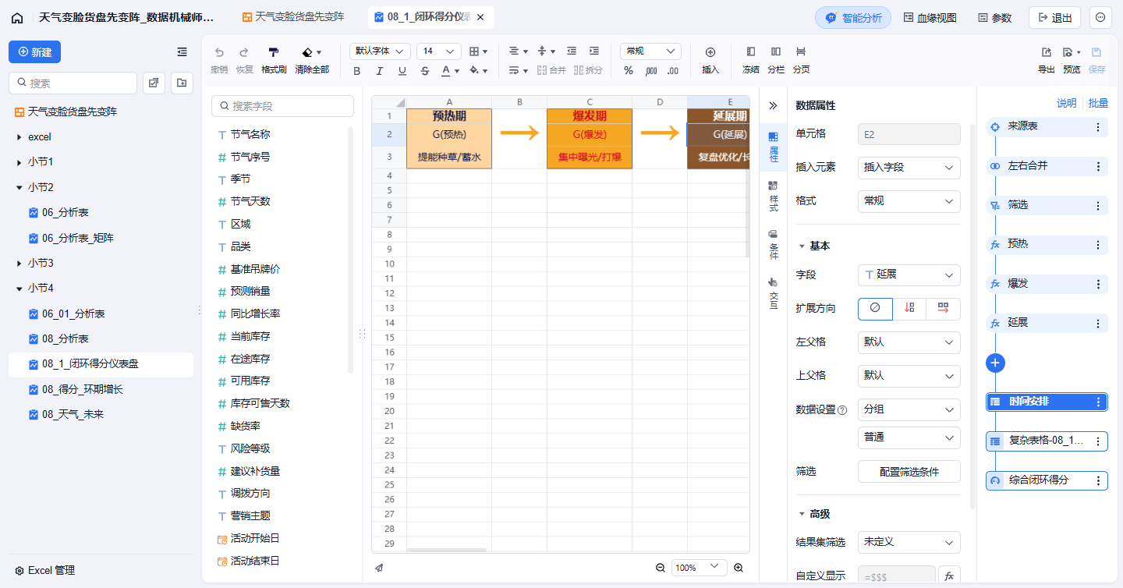Image resolution: width=1123 pixels, height=588 pixels.
Task: Collapse the 基本 section
Action: 802,246
